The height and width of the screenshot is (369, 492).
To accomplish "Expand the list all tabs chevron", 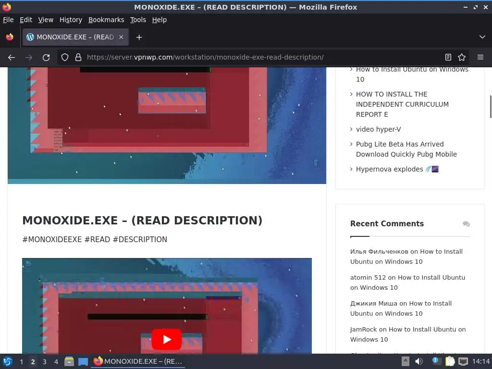I will pos(482,37).
